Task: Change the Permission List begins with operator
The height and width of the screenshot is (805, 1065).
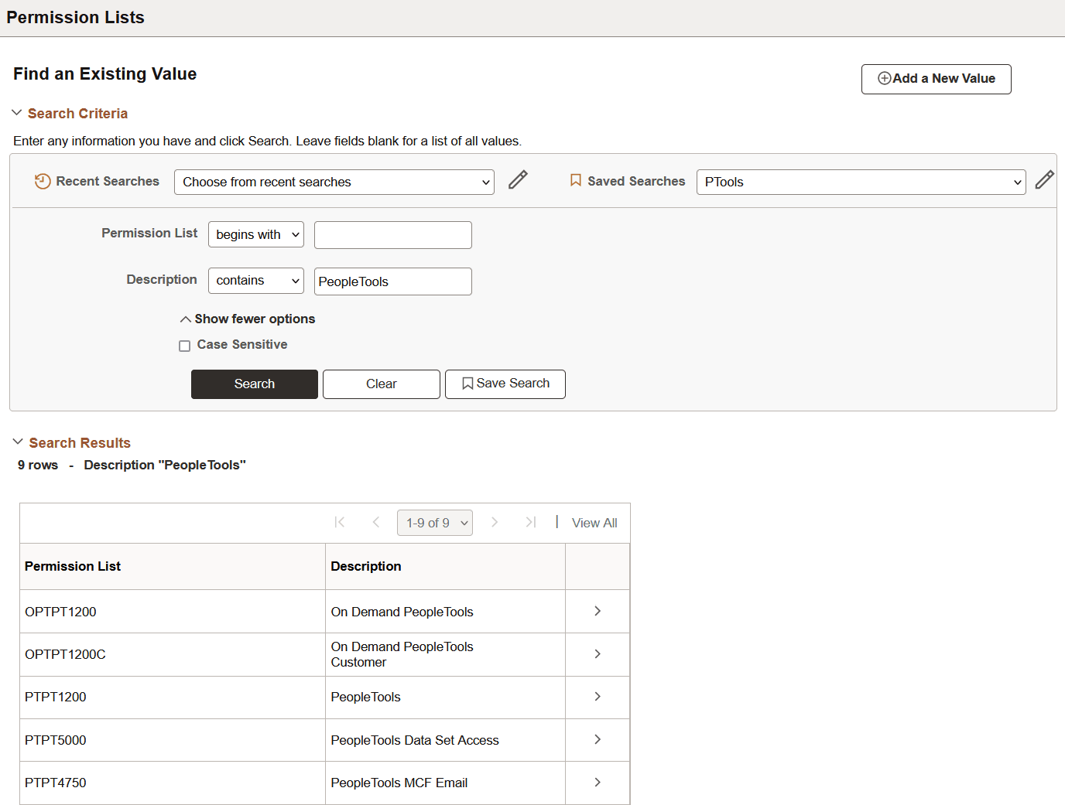Action: (x=255, y=234)
